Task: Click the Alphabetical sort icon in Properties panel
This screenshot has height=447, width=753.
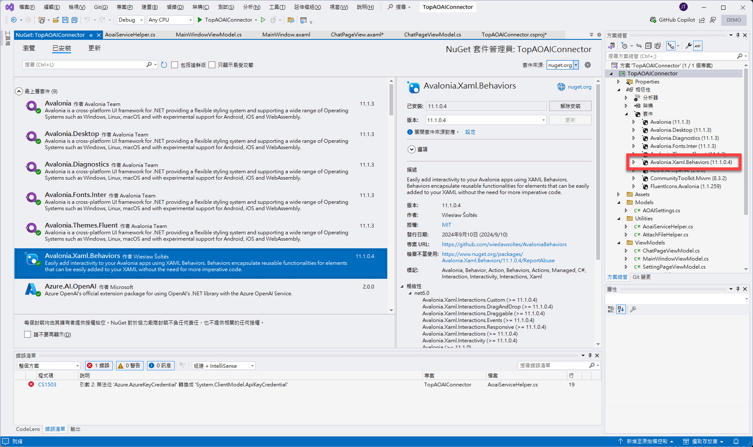Action: coord(621,309)
